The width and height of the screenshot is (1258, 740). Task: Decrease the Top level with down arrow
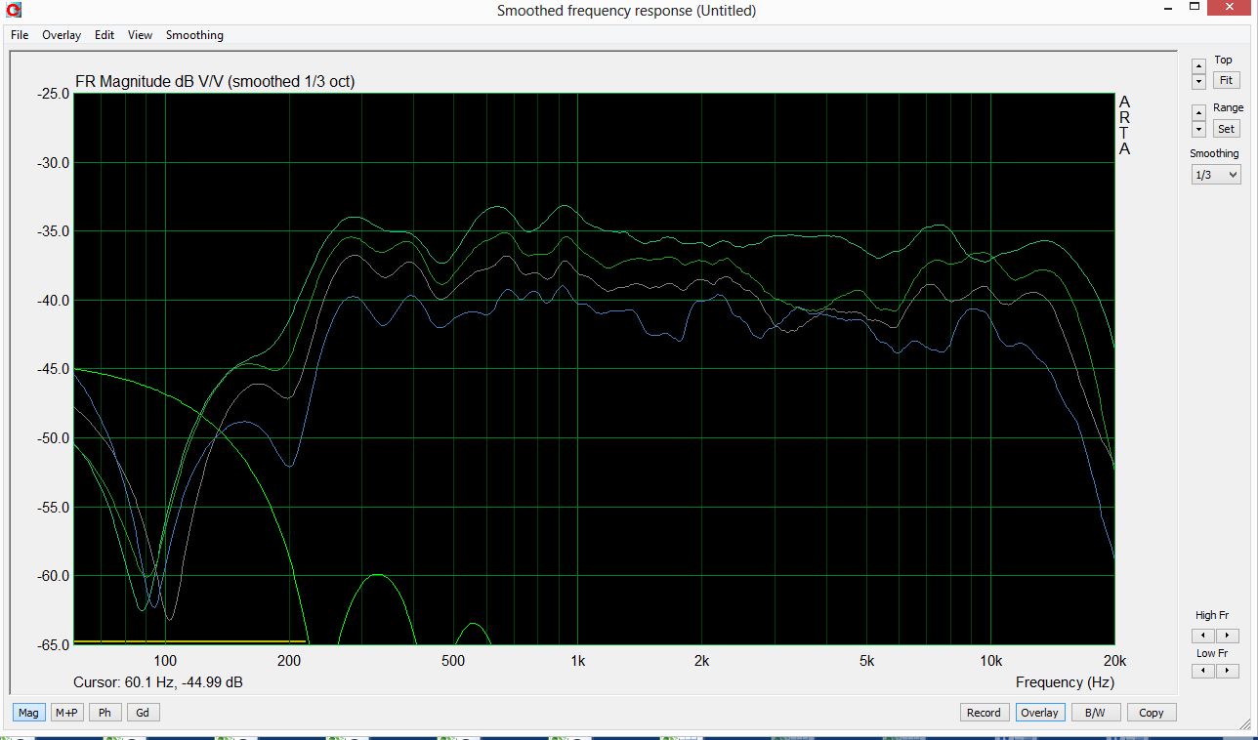tap(1199, 81)
